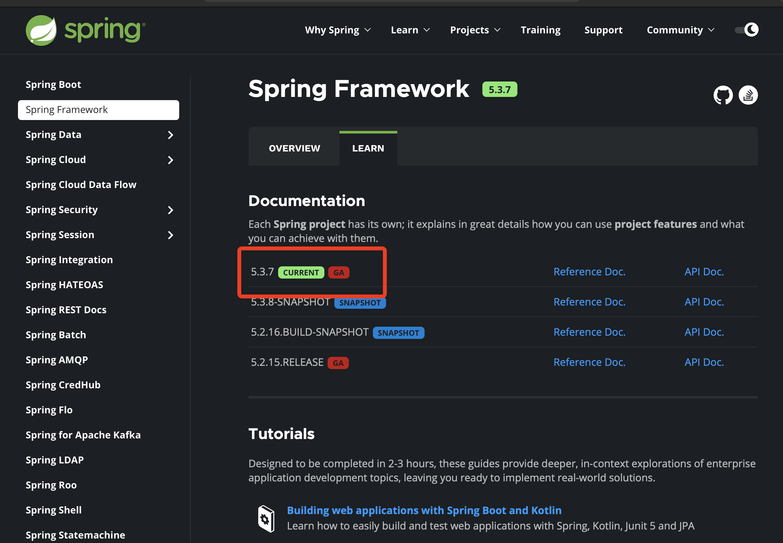Select Spring Shell in sidebar

[53, 510]
